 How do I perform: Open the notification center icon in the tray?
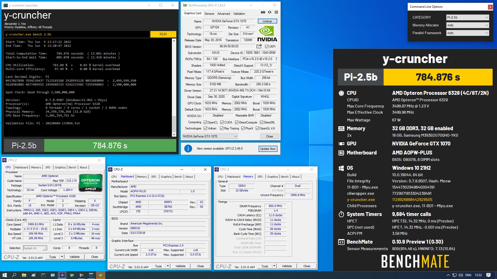click(x=488, y=275)
